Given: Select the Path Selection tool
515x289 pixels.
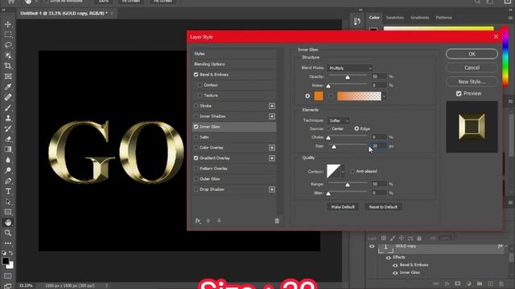Looking at the screenshot, I should click(8, 201).
